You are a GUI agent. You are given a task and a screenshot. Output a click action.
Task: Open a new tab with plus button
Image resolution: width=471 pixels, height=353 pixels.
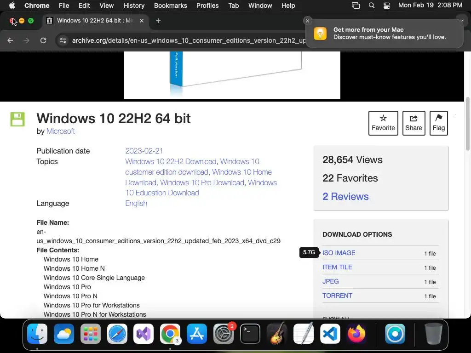pos(158,21)
